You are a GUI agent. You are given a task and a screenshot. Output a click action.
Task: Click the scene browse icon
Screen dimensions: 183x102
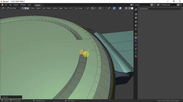tap(132, 5)
